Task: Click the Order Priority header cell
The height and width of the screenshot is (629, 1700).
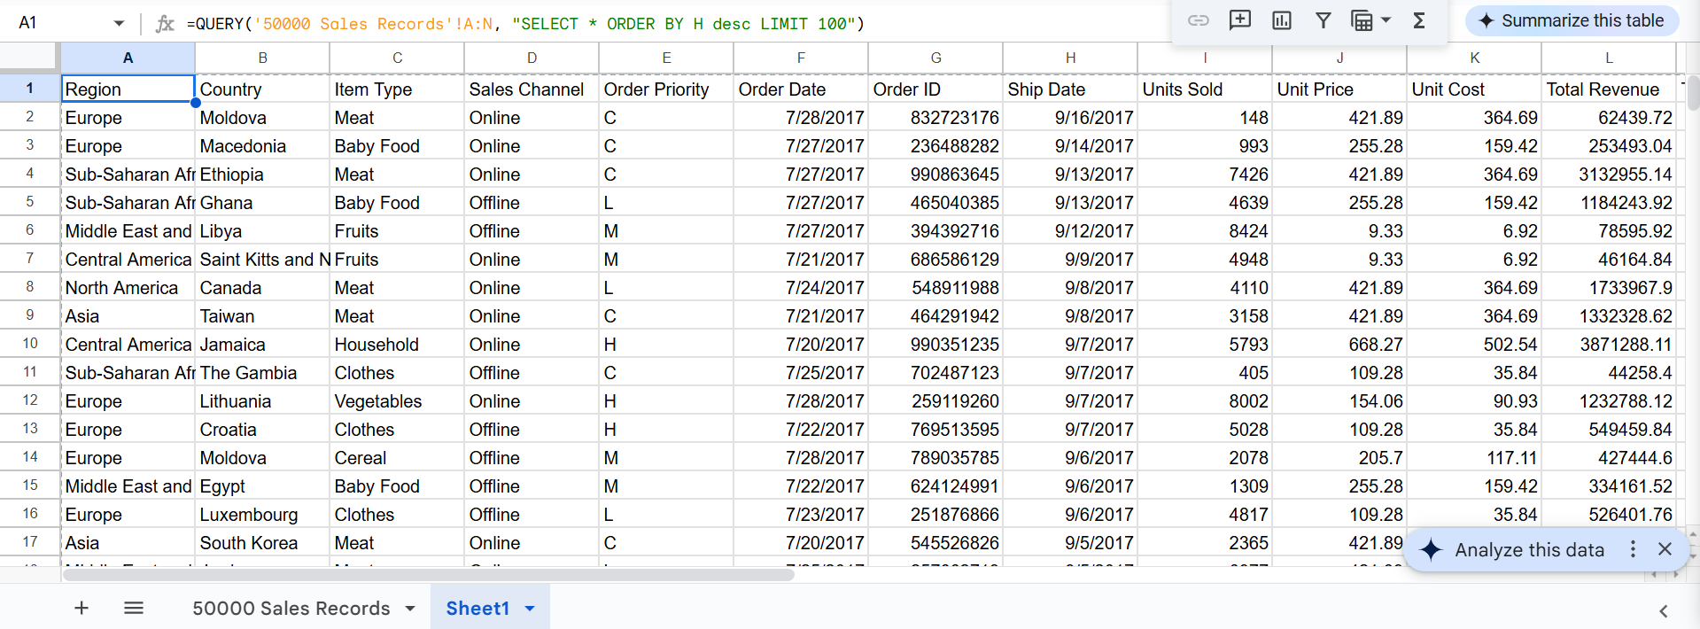Action: coord(666,89)
